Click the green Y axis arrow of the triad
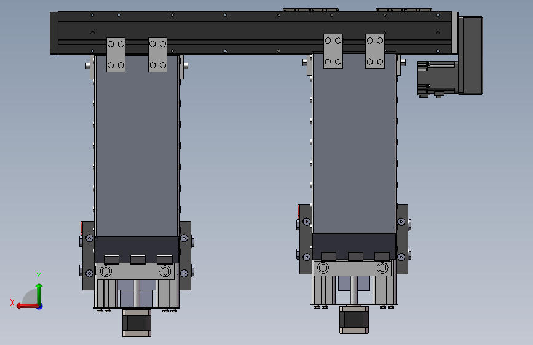Screen dimensions: 533x345 (39, 293)
